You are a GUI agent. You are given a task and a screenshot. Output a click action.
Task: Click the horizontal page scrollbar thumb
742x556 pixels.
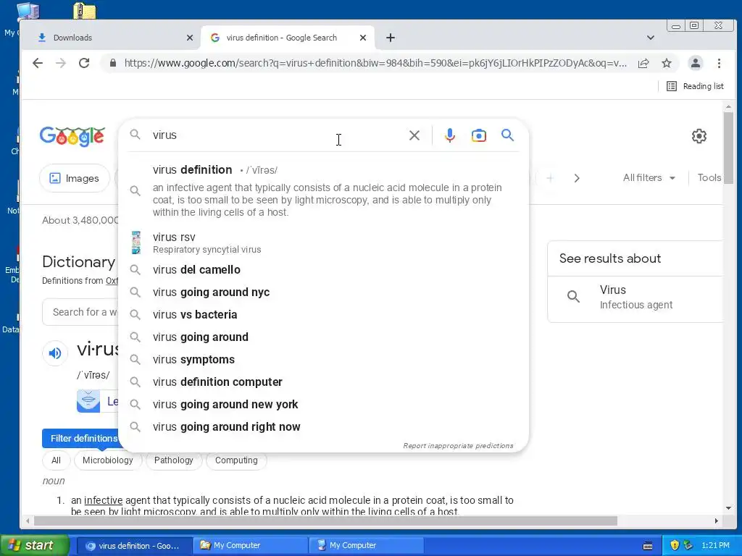click(x=325, y=521)
